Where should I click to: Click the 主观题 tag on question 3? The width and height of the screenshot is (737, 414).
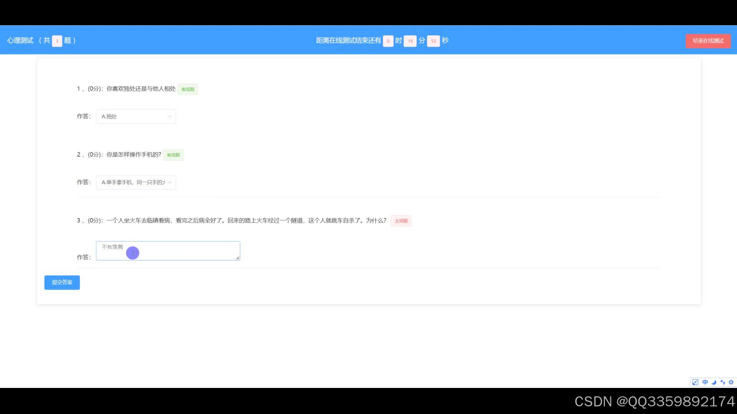coord(401,221)
